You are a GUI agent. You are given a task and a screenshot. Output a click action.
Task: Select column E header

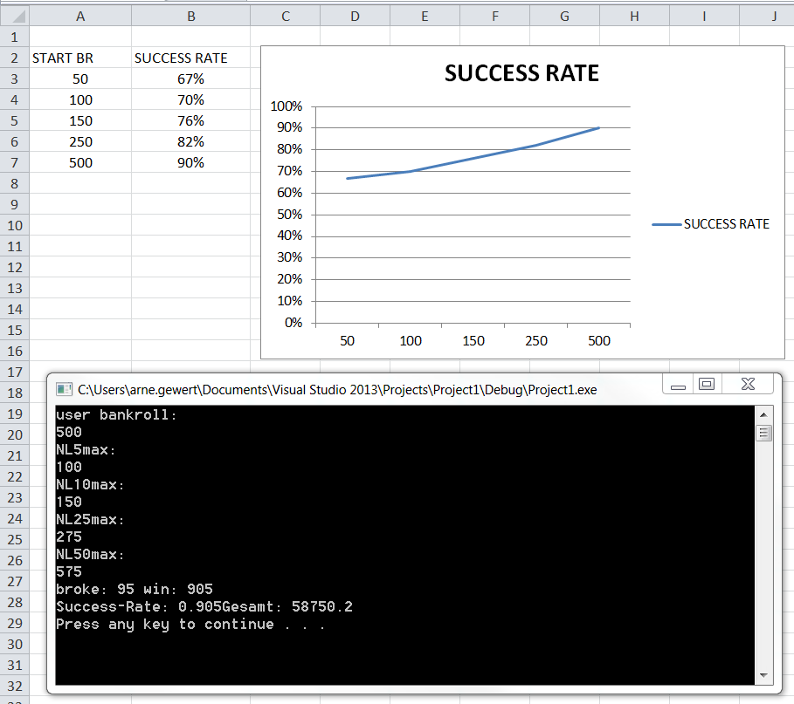pos(425,17)
